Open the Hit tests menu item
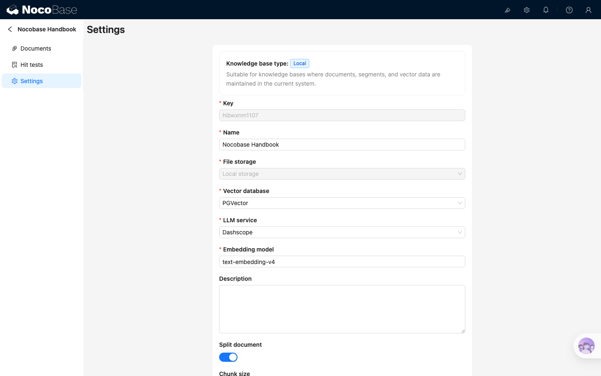The height and width of the screenshot is (376, 601). 41,65
